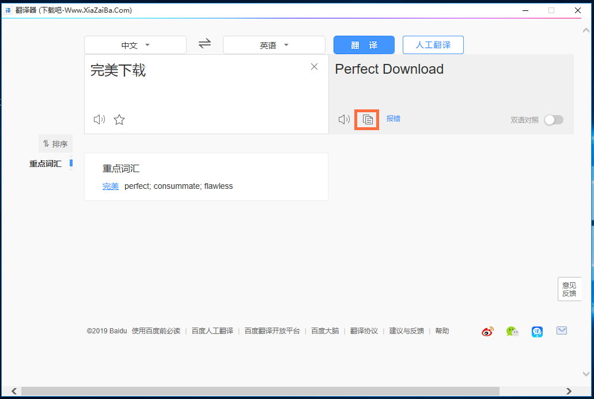Select the 重点词汇 sidebar tab

(46, 164)
